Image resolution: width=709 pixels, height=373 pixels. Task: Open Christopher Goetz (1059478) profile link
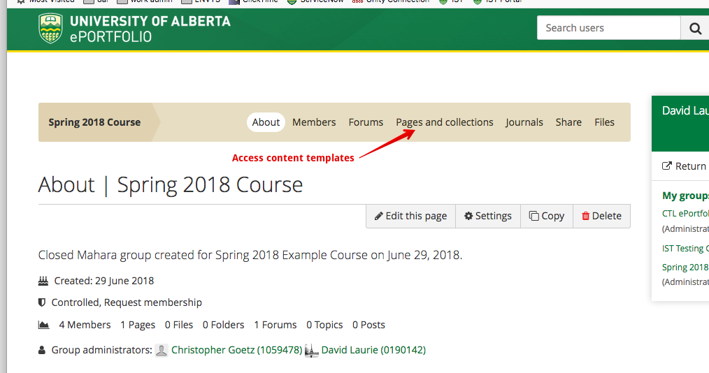(x=236, y=350)
